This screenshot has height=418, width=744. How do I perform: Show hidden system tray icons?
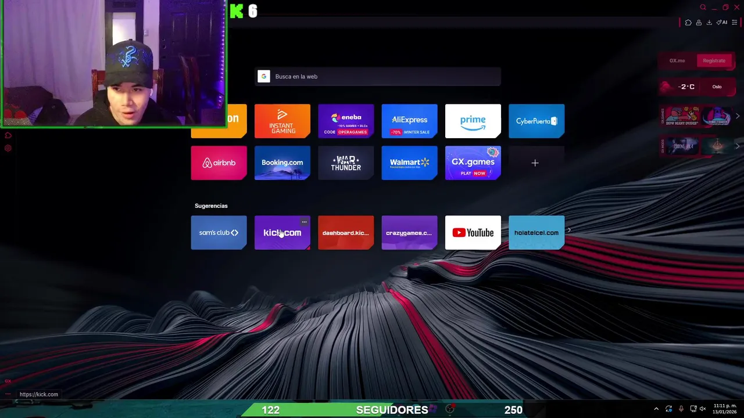pos(656,409)
